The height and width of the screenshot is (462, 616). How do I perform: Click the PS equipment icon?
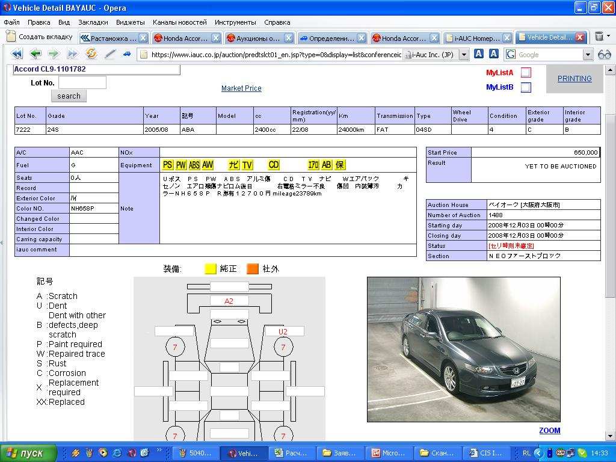(x=168, y=165)
